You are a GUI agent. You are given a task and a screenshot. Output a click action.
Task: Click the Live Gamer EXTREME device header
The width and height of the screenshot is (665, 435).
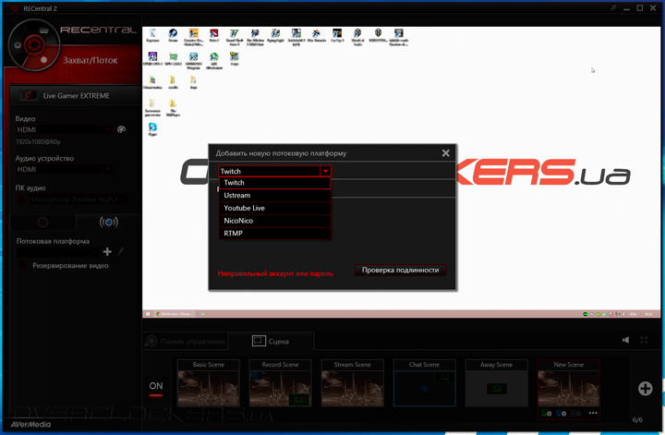pos(76,95)
